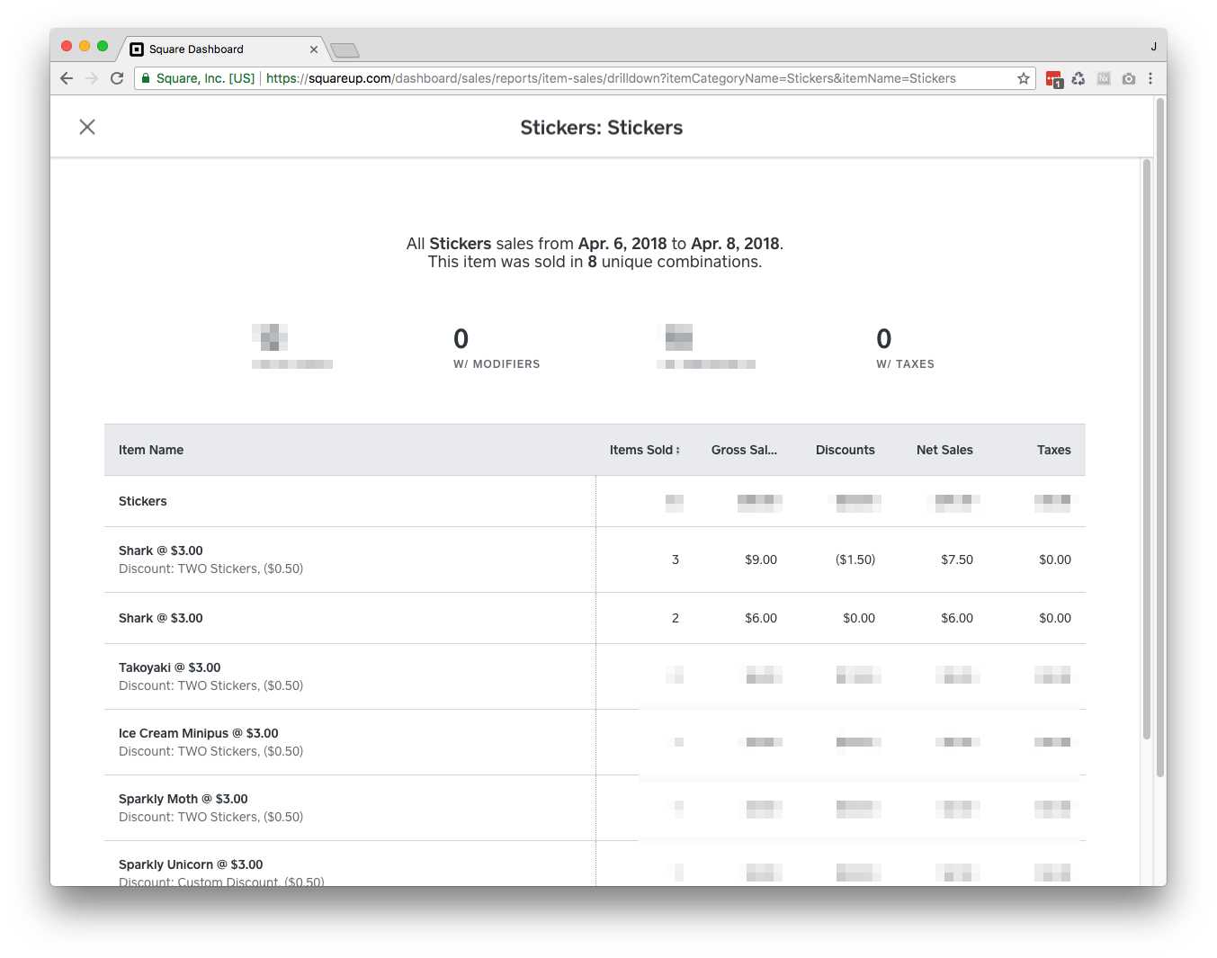Click the W/ TAXES count
Viewport: 1217px width, 958px height.
coord(884,339)
